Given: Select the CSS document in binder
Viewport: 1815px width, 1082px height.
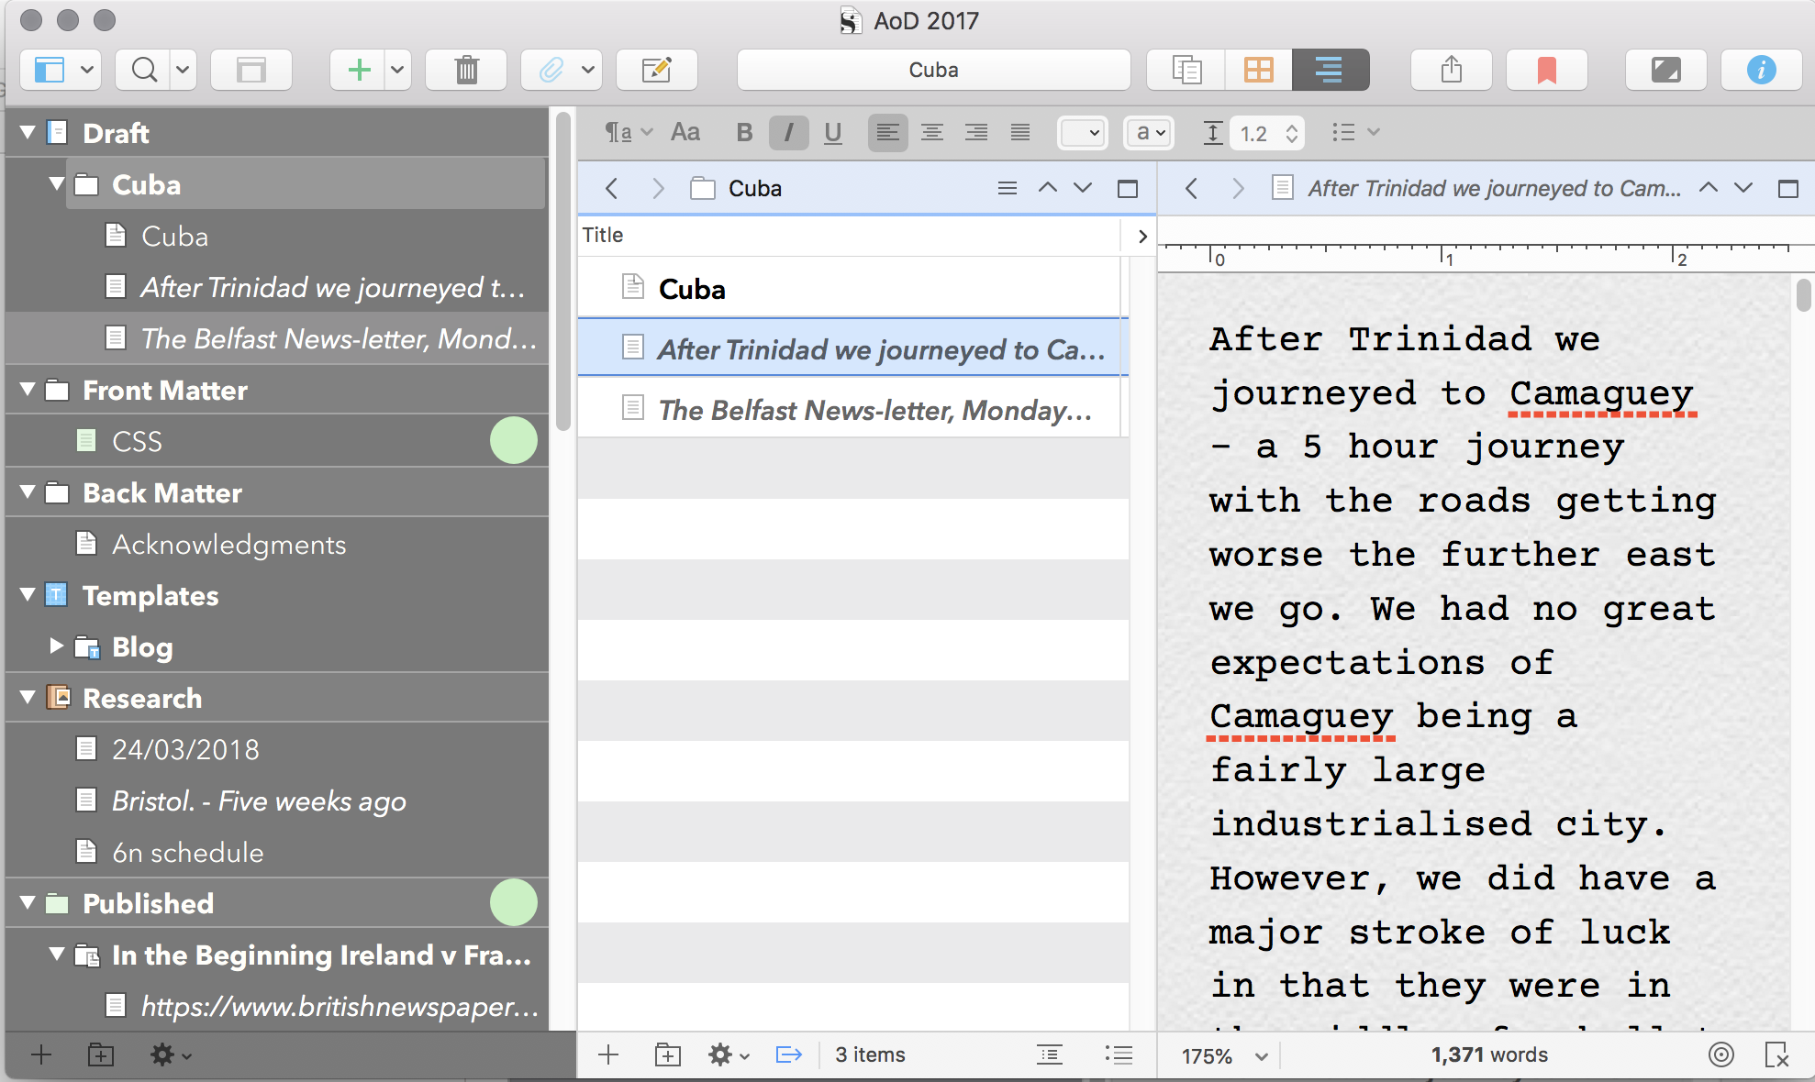Looking at the screenshot, I should tap(276, 441).
